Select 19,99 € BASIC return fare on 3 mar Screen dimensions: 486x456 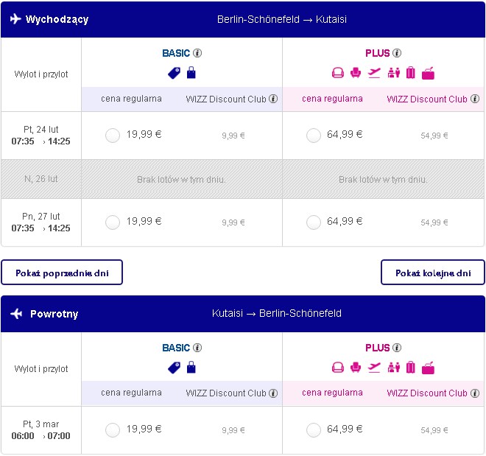(113, 430)
